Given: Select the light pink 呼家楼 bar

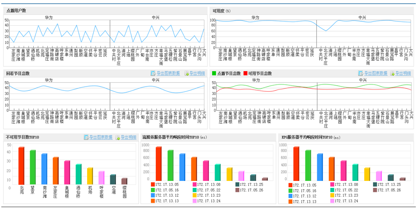Looking at the screenshot, I should coord(101,178).
